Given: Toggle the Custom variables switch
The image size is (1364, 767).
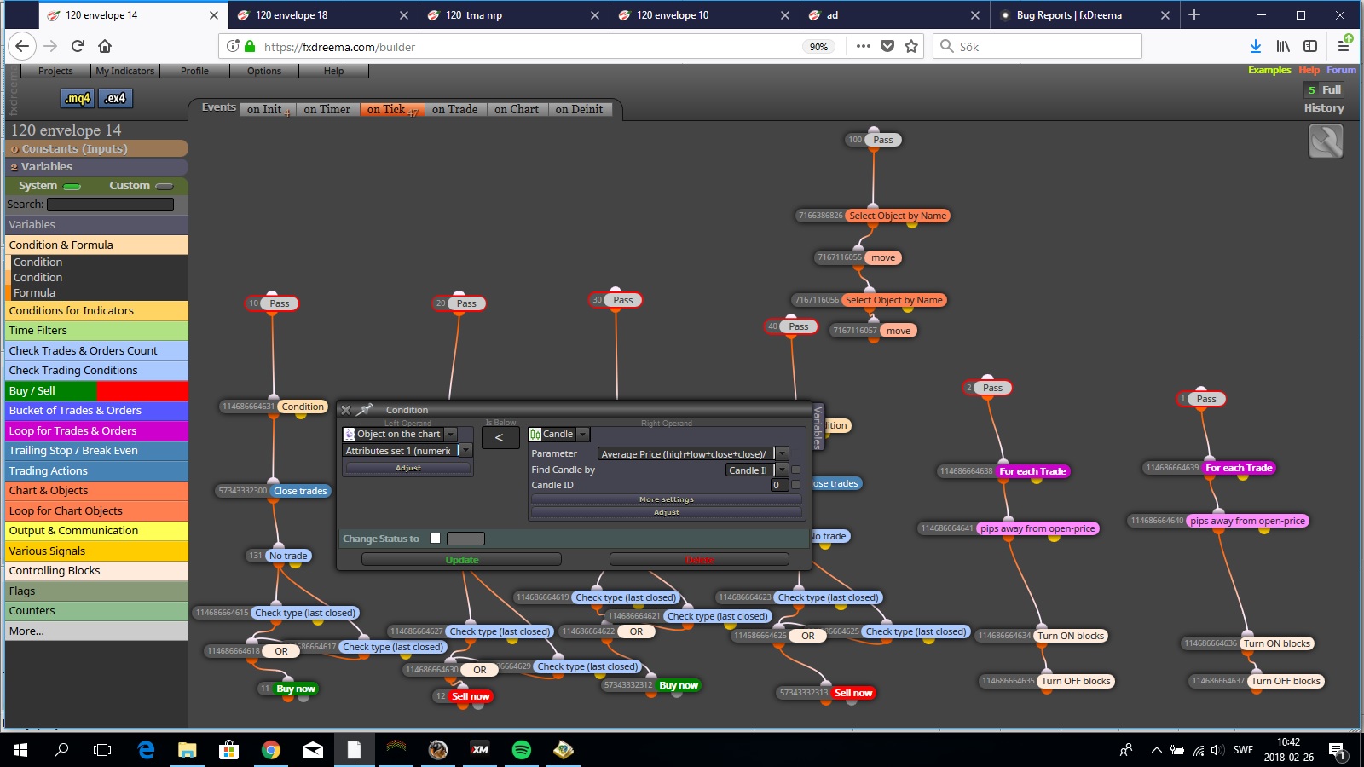Looking at the screenshot, I should point(165,186).
